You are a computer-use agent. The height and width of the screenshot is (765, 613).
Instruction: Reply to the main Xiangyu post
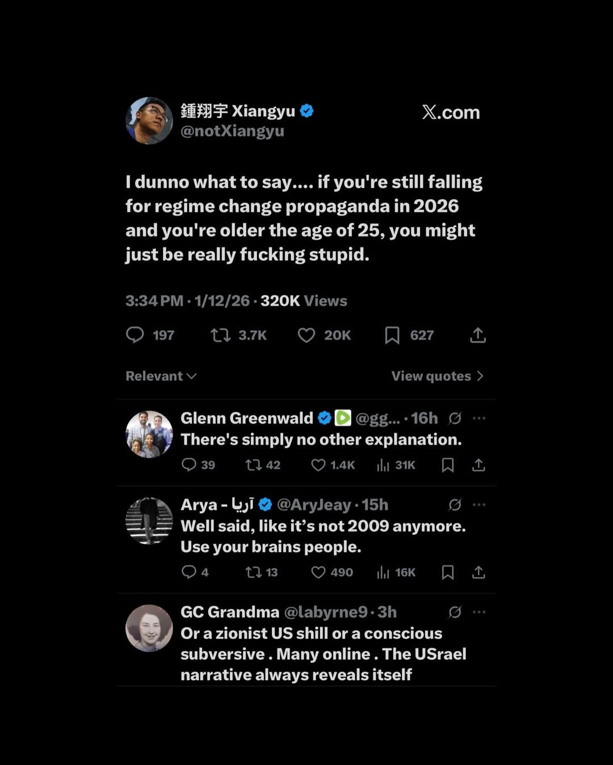[135, 335]
